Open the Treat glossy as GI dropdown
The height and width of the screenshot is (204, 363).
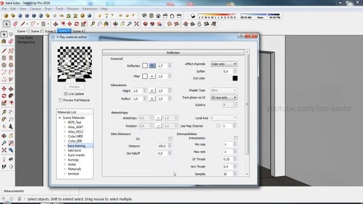point(224,97)
